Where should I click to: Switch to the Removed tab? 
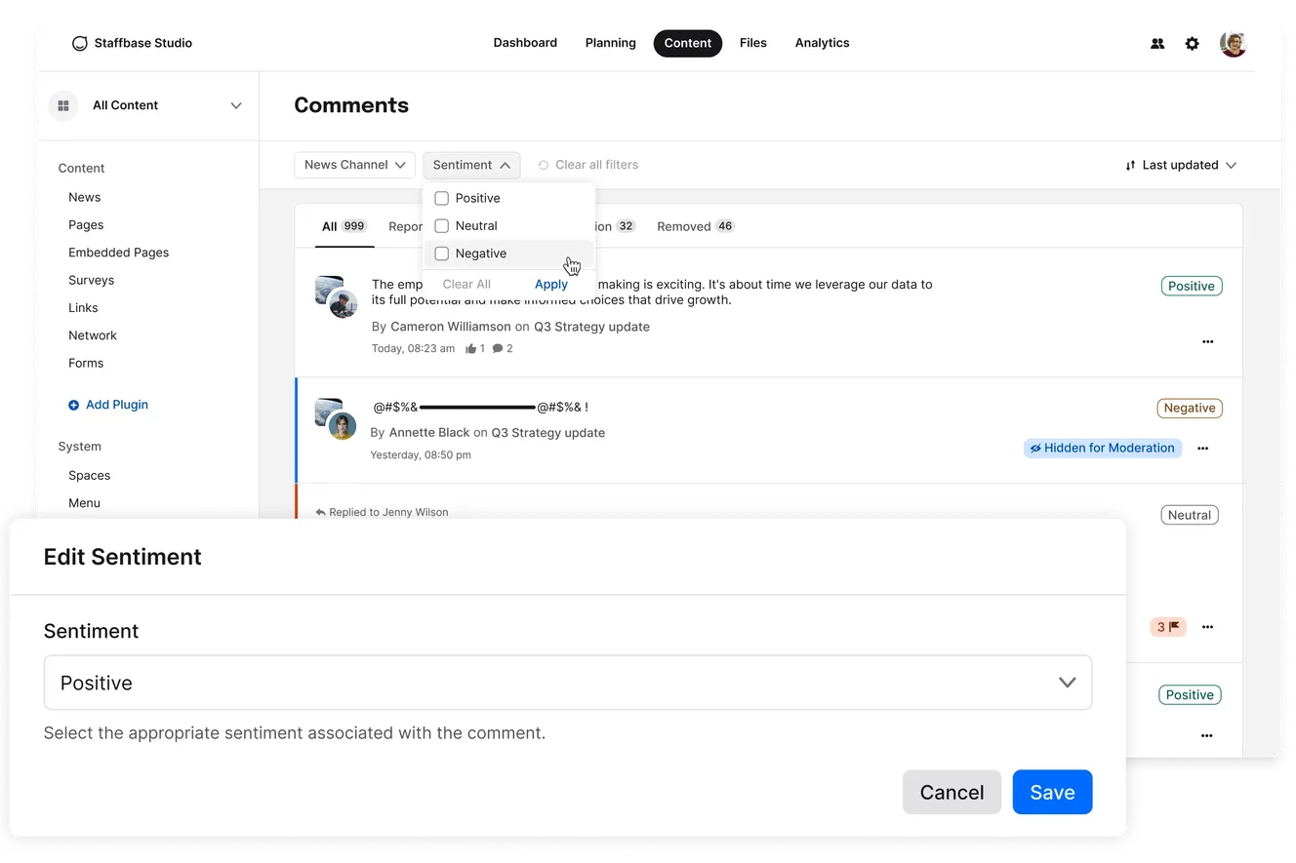coord(682,225)
